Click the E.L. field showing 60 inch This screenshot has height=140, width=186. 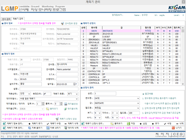click(x=31, y=79)
